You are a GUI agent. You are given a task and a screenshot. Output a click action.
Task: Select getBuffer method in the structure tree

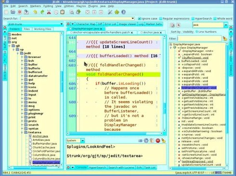coord(197,91)
